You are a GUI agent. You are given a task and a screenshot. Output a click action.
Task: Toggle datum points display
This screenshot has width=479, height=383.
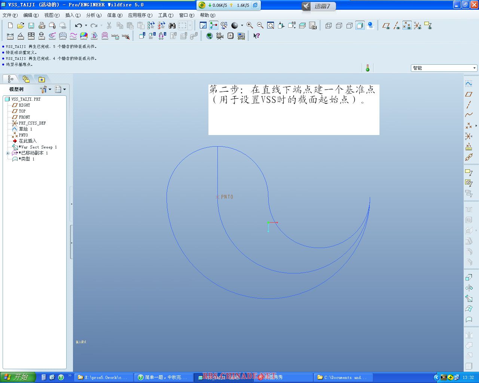click(x=407, y=25)
